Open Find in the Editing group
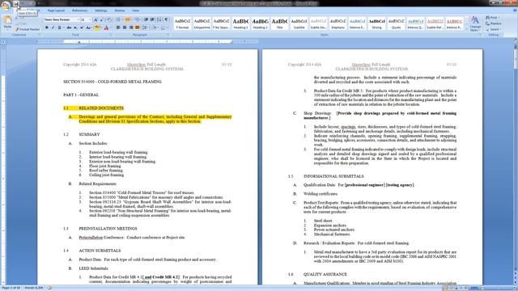Viewport: 518px width, 291px height. [492, 18]
